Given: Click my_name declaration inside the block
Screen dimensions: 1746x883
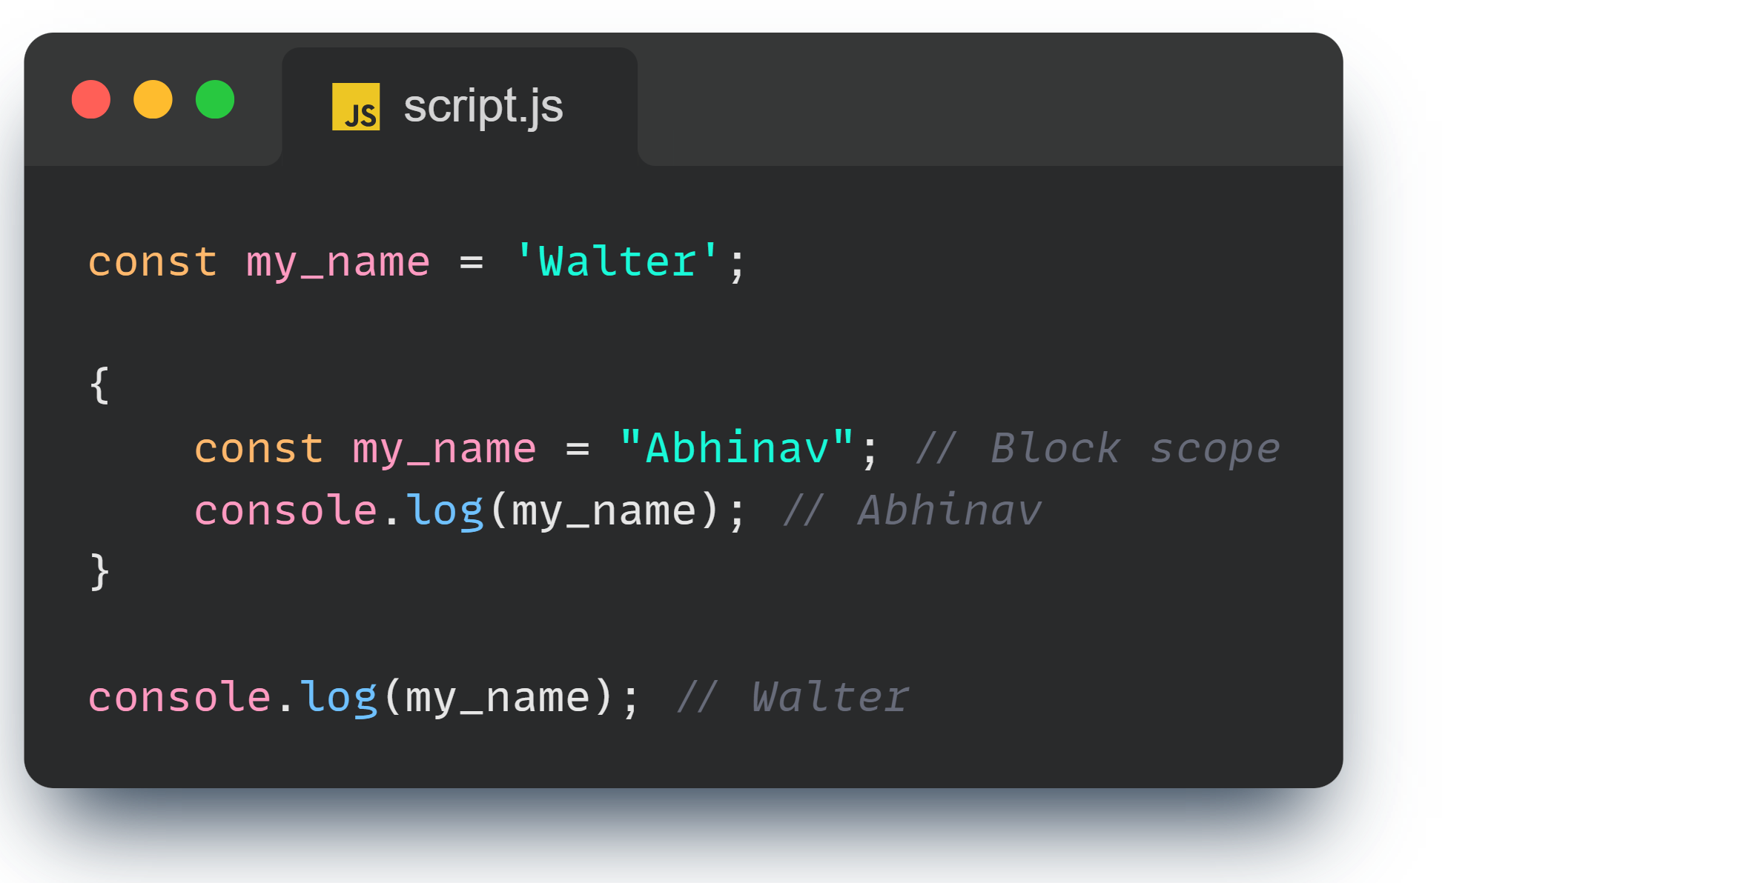Looking at the screenshot, I should point(444,448).
